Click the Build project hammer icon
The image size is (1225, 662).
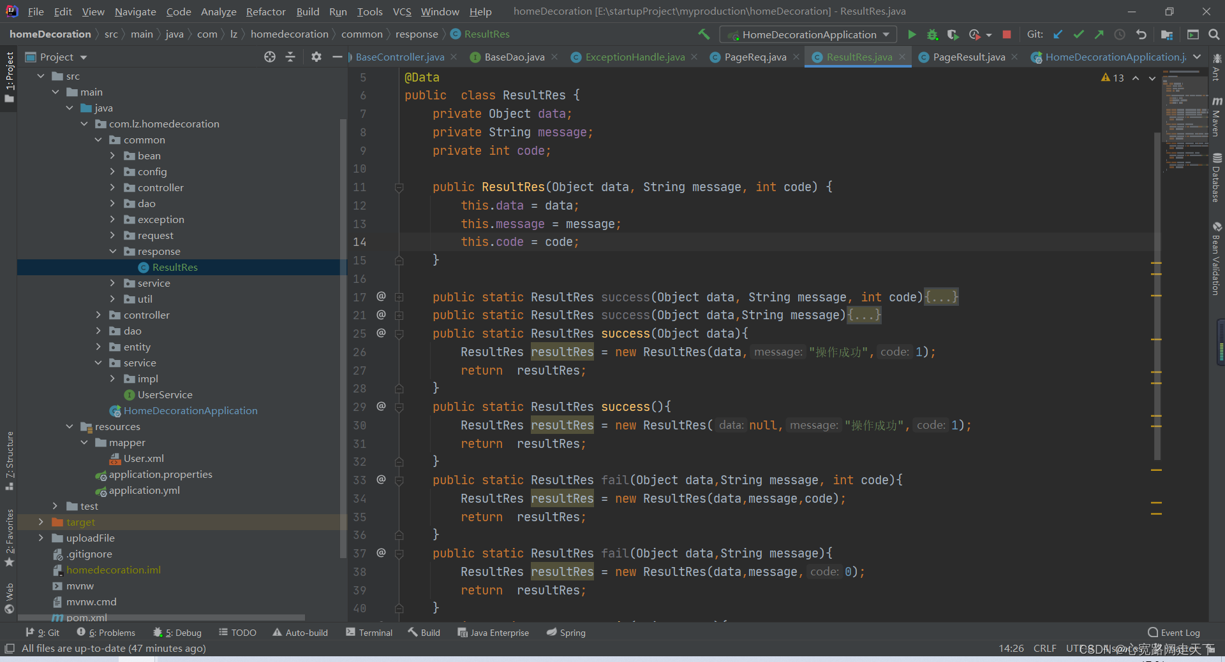click(x=704, y=34)
